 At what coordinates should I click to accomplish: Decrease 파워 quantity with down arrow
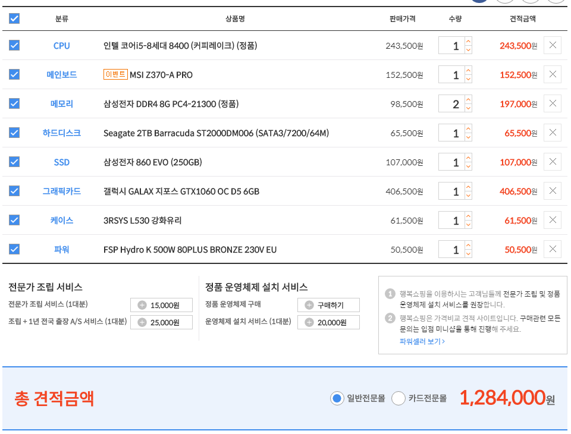(x=468, y=254)
